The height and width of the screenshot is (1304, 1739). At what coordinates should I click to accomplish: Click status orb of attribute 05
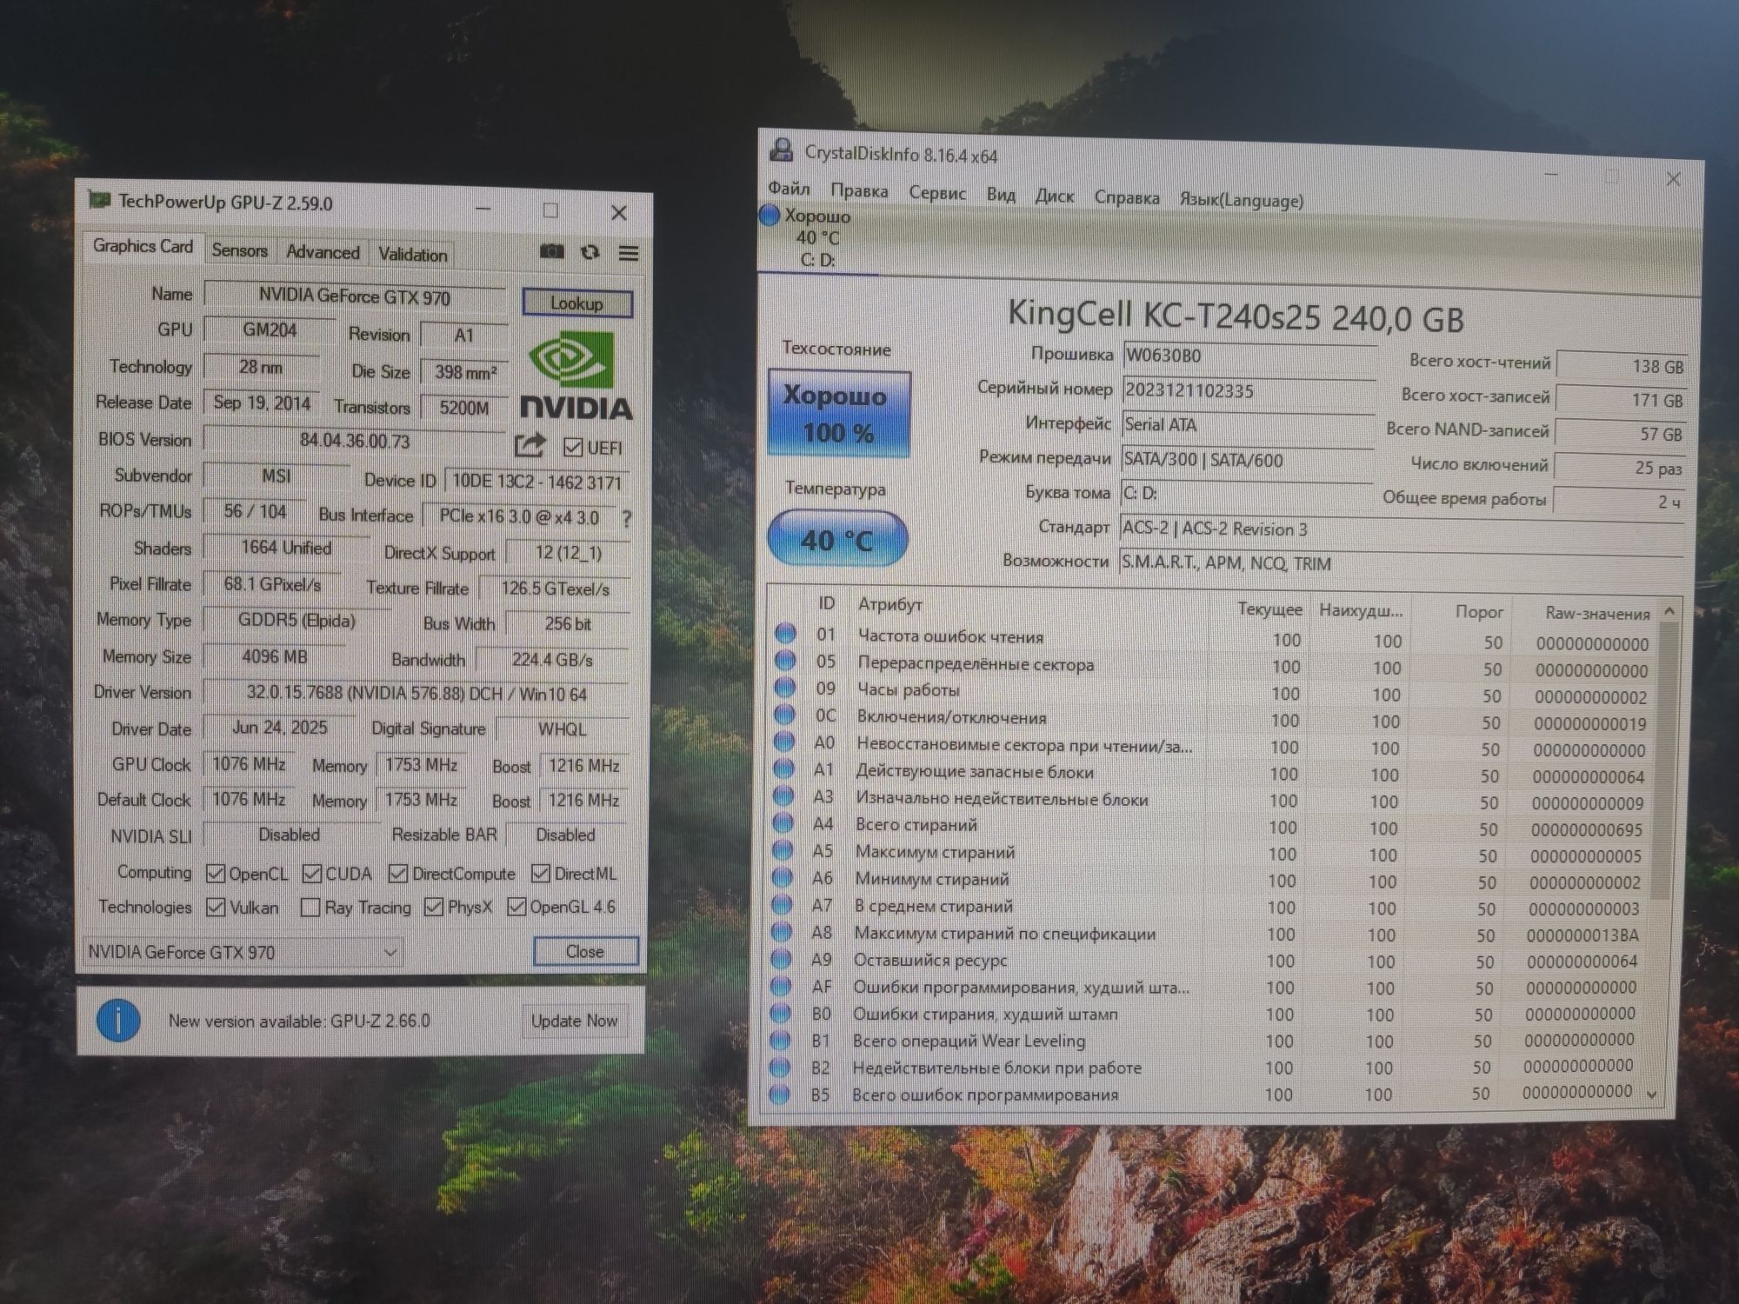click(x=785, y=661)
